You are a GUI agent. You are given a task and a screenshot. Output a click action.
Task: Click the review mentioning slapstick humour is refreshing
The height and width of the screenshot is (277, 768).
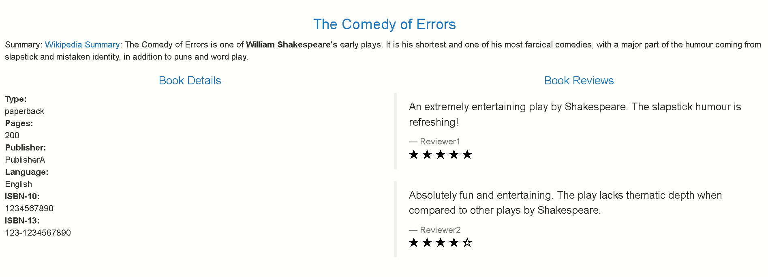pos(575,114)
